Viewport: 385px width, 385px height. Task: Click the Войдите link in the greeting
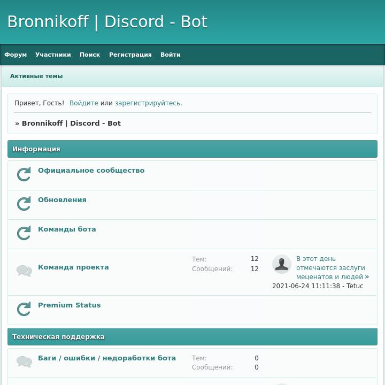(x=84, y=103)
